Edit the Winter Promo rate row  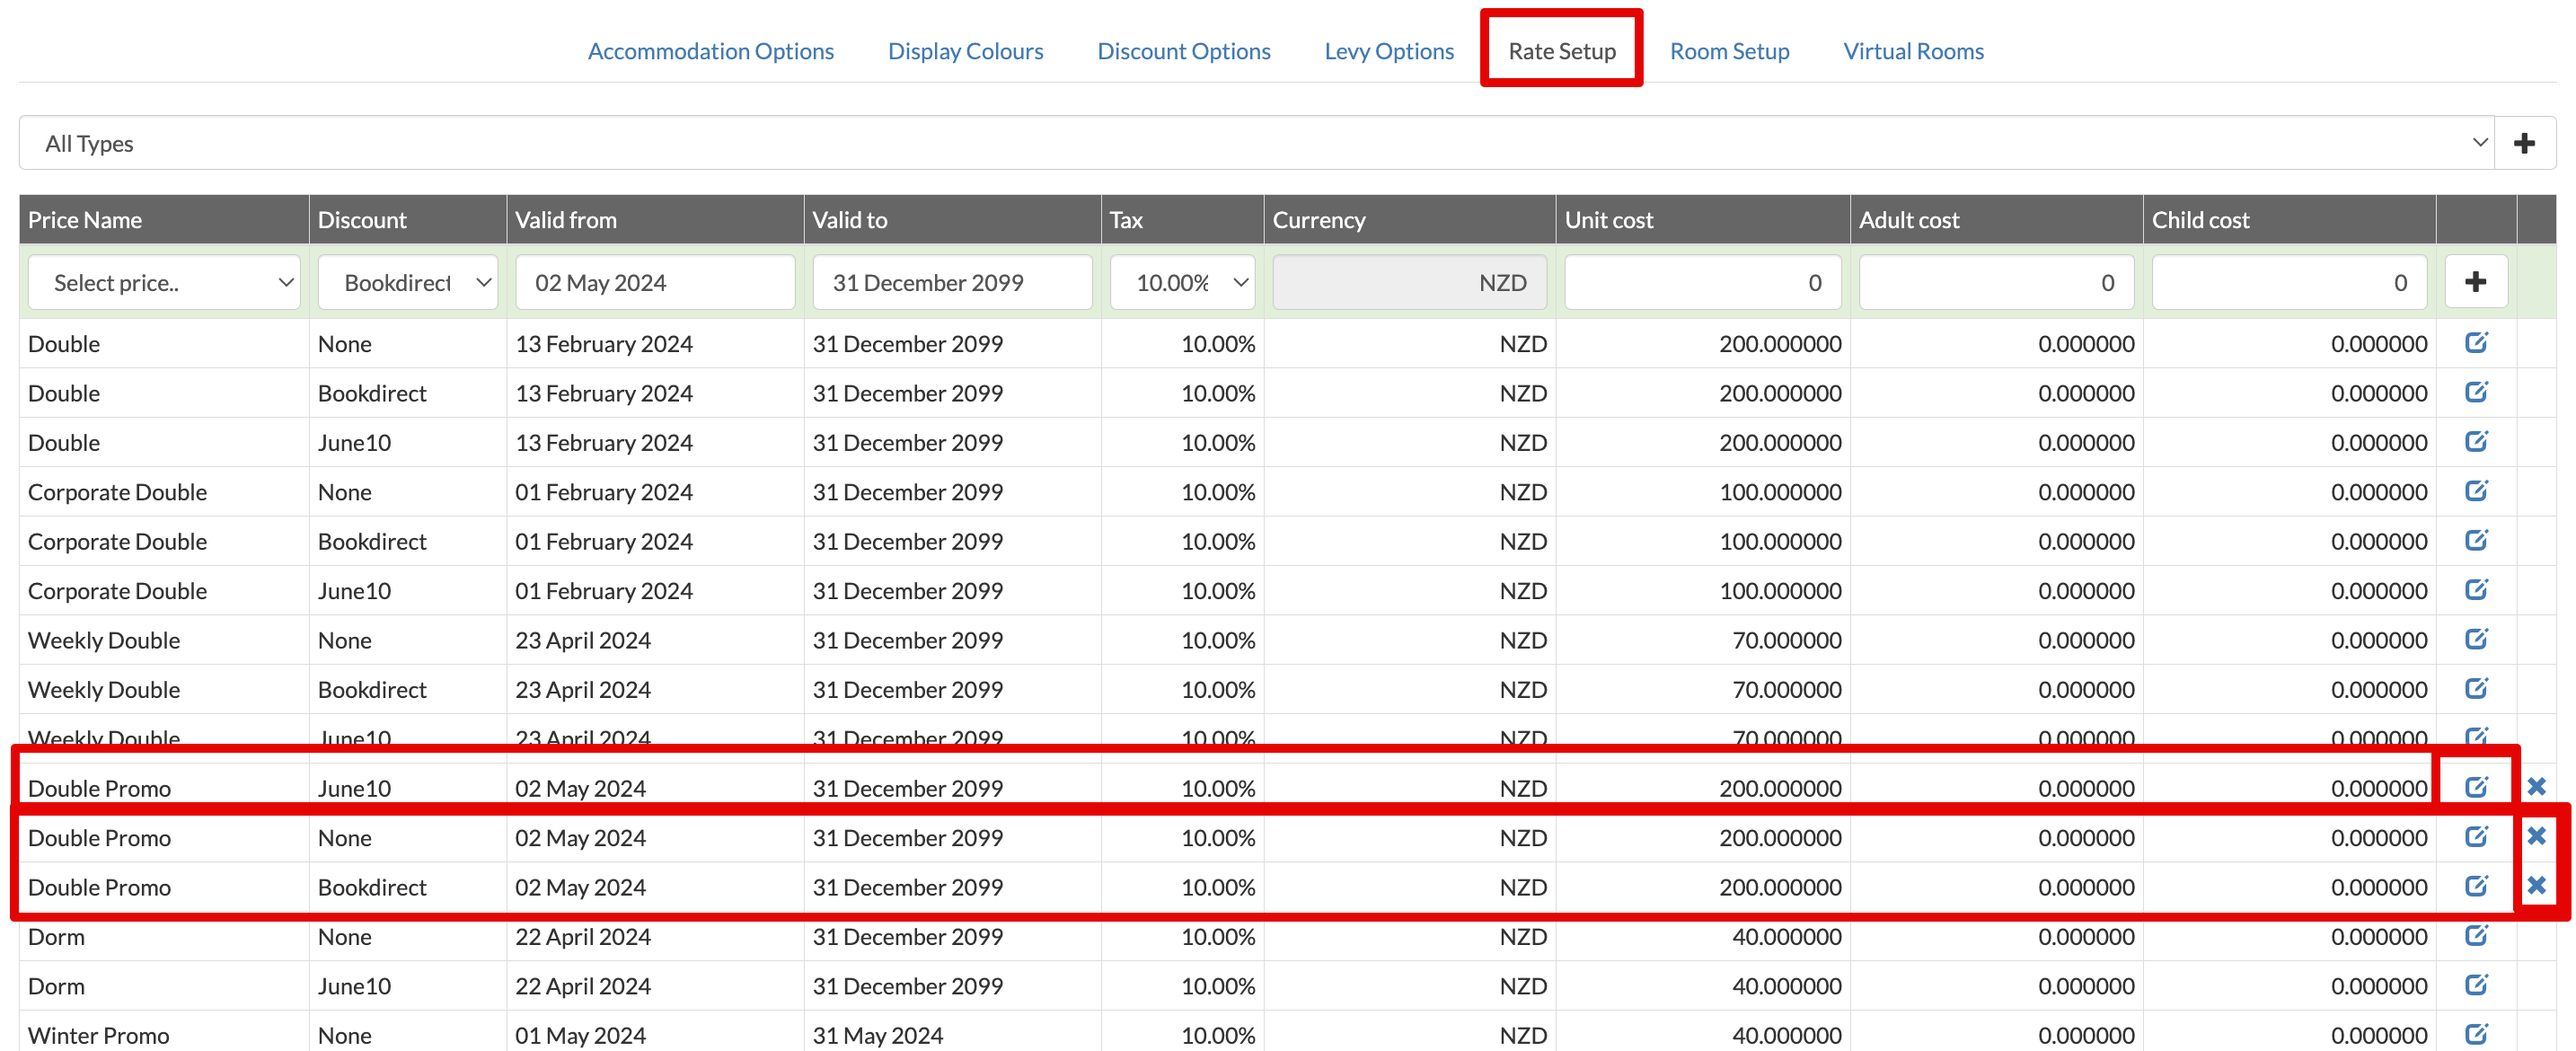2475,1034
